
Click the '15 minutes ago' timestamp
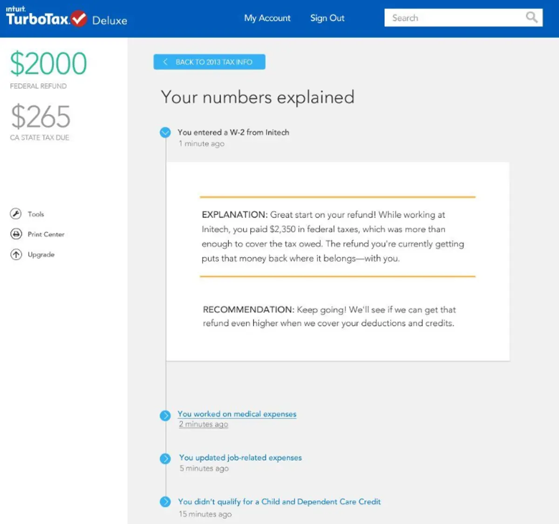[205, 514]
